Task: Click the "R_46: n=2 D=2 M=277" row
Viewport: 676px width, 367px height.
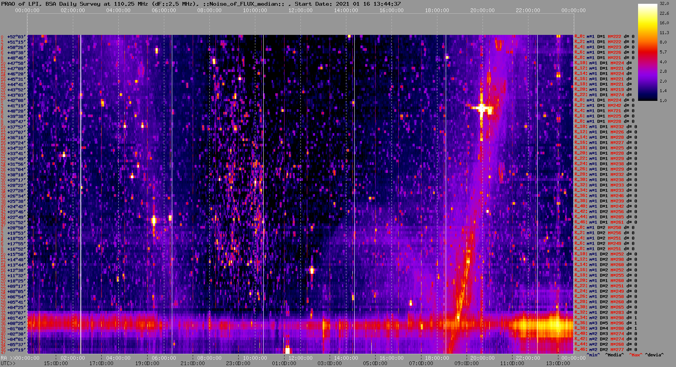Action: pyautogui.click(x=606, y=350)
